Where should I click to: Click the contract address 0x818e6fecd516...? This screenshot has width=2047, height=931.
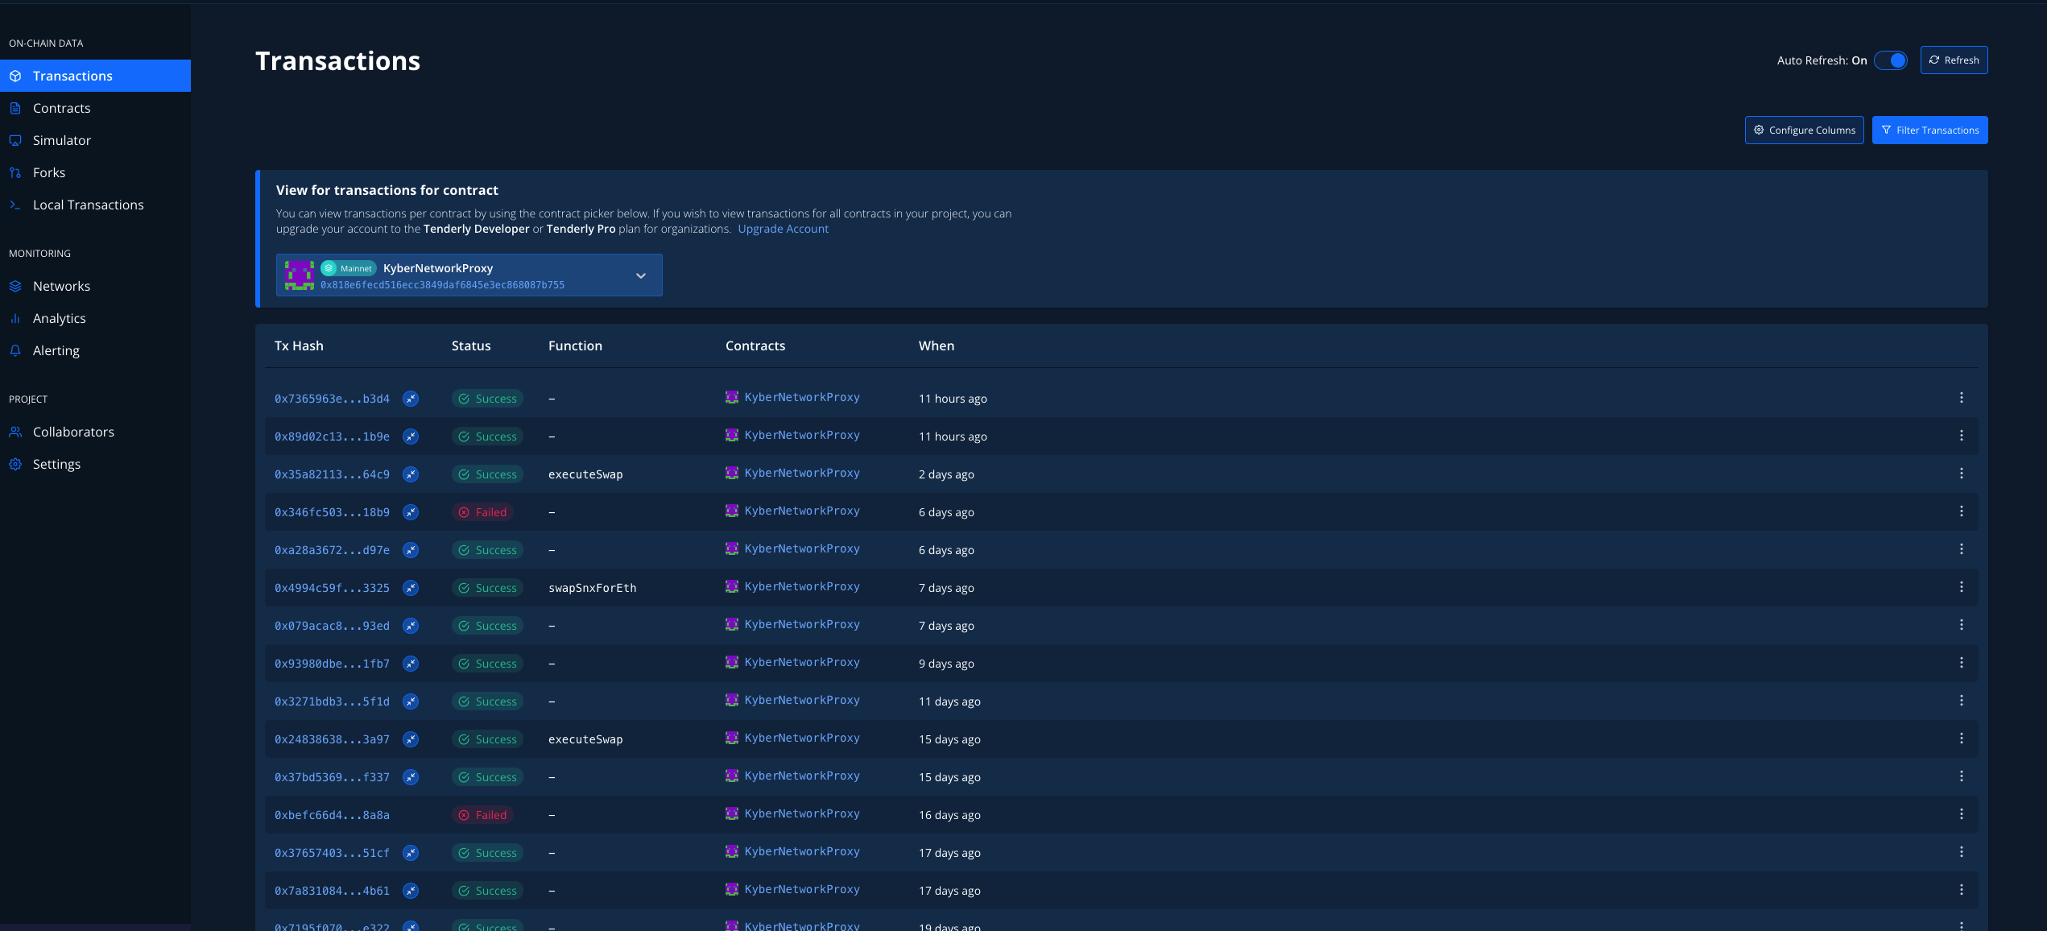442,285
